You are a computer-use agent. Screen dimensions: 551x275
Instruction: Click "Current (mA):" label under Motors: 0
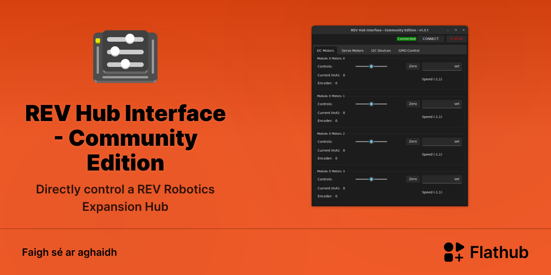click(329, 75)
